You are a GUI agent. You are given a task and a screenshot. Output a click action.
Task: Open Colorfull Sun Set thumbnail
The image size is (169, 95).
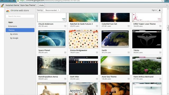tap(115, 17)
